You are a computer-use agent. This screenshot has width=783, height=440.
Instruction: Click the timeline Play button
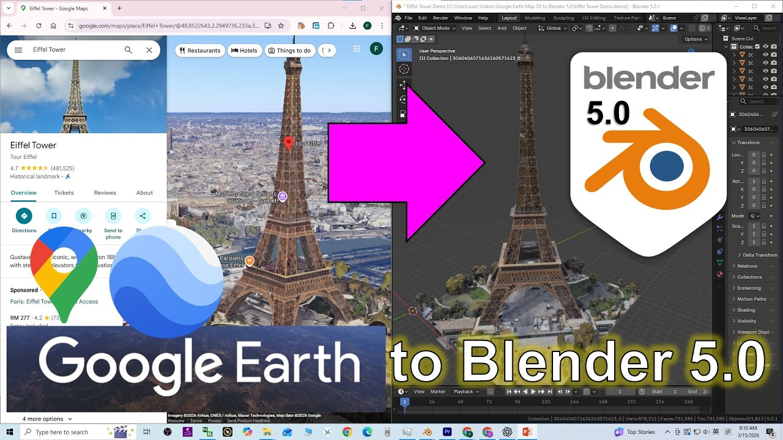(x=533, y=392)
